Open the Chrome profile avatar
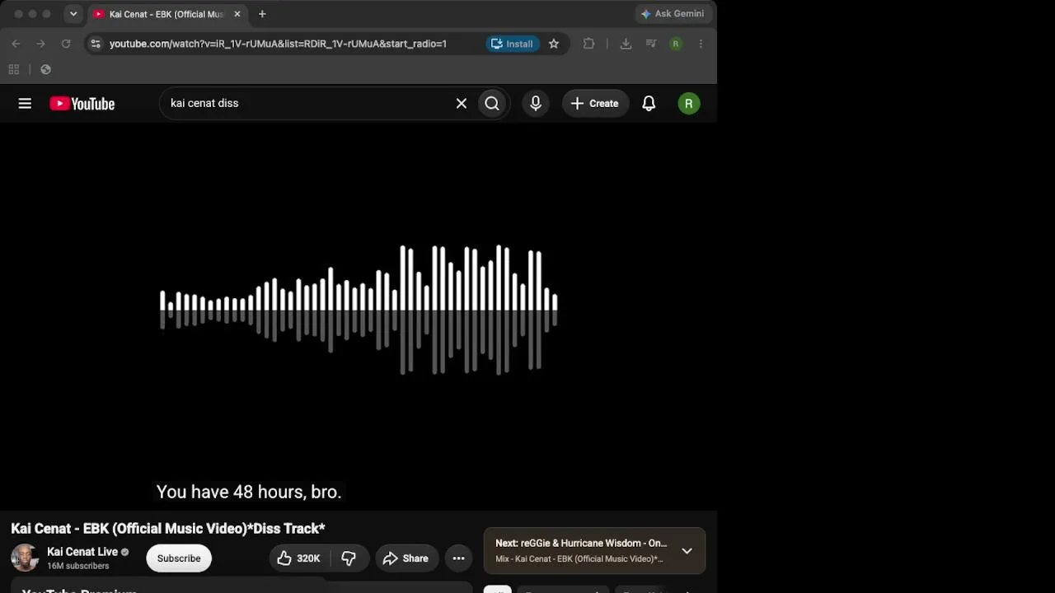 coord(676,44)
